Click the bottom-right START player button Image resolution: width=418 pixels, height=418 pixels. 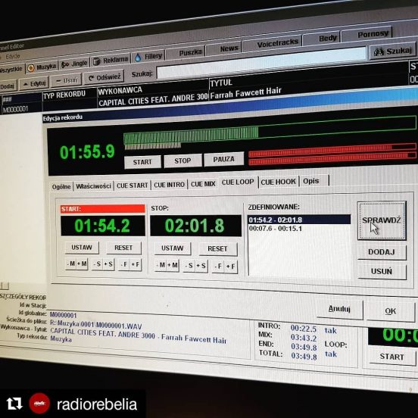(392, 357)
